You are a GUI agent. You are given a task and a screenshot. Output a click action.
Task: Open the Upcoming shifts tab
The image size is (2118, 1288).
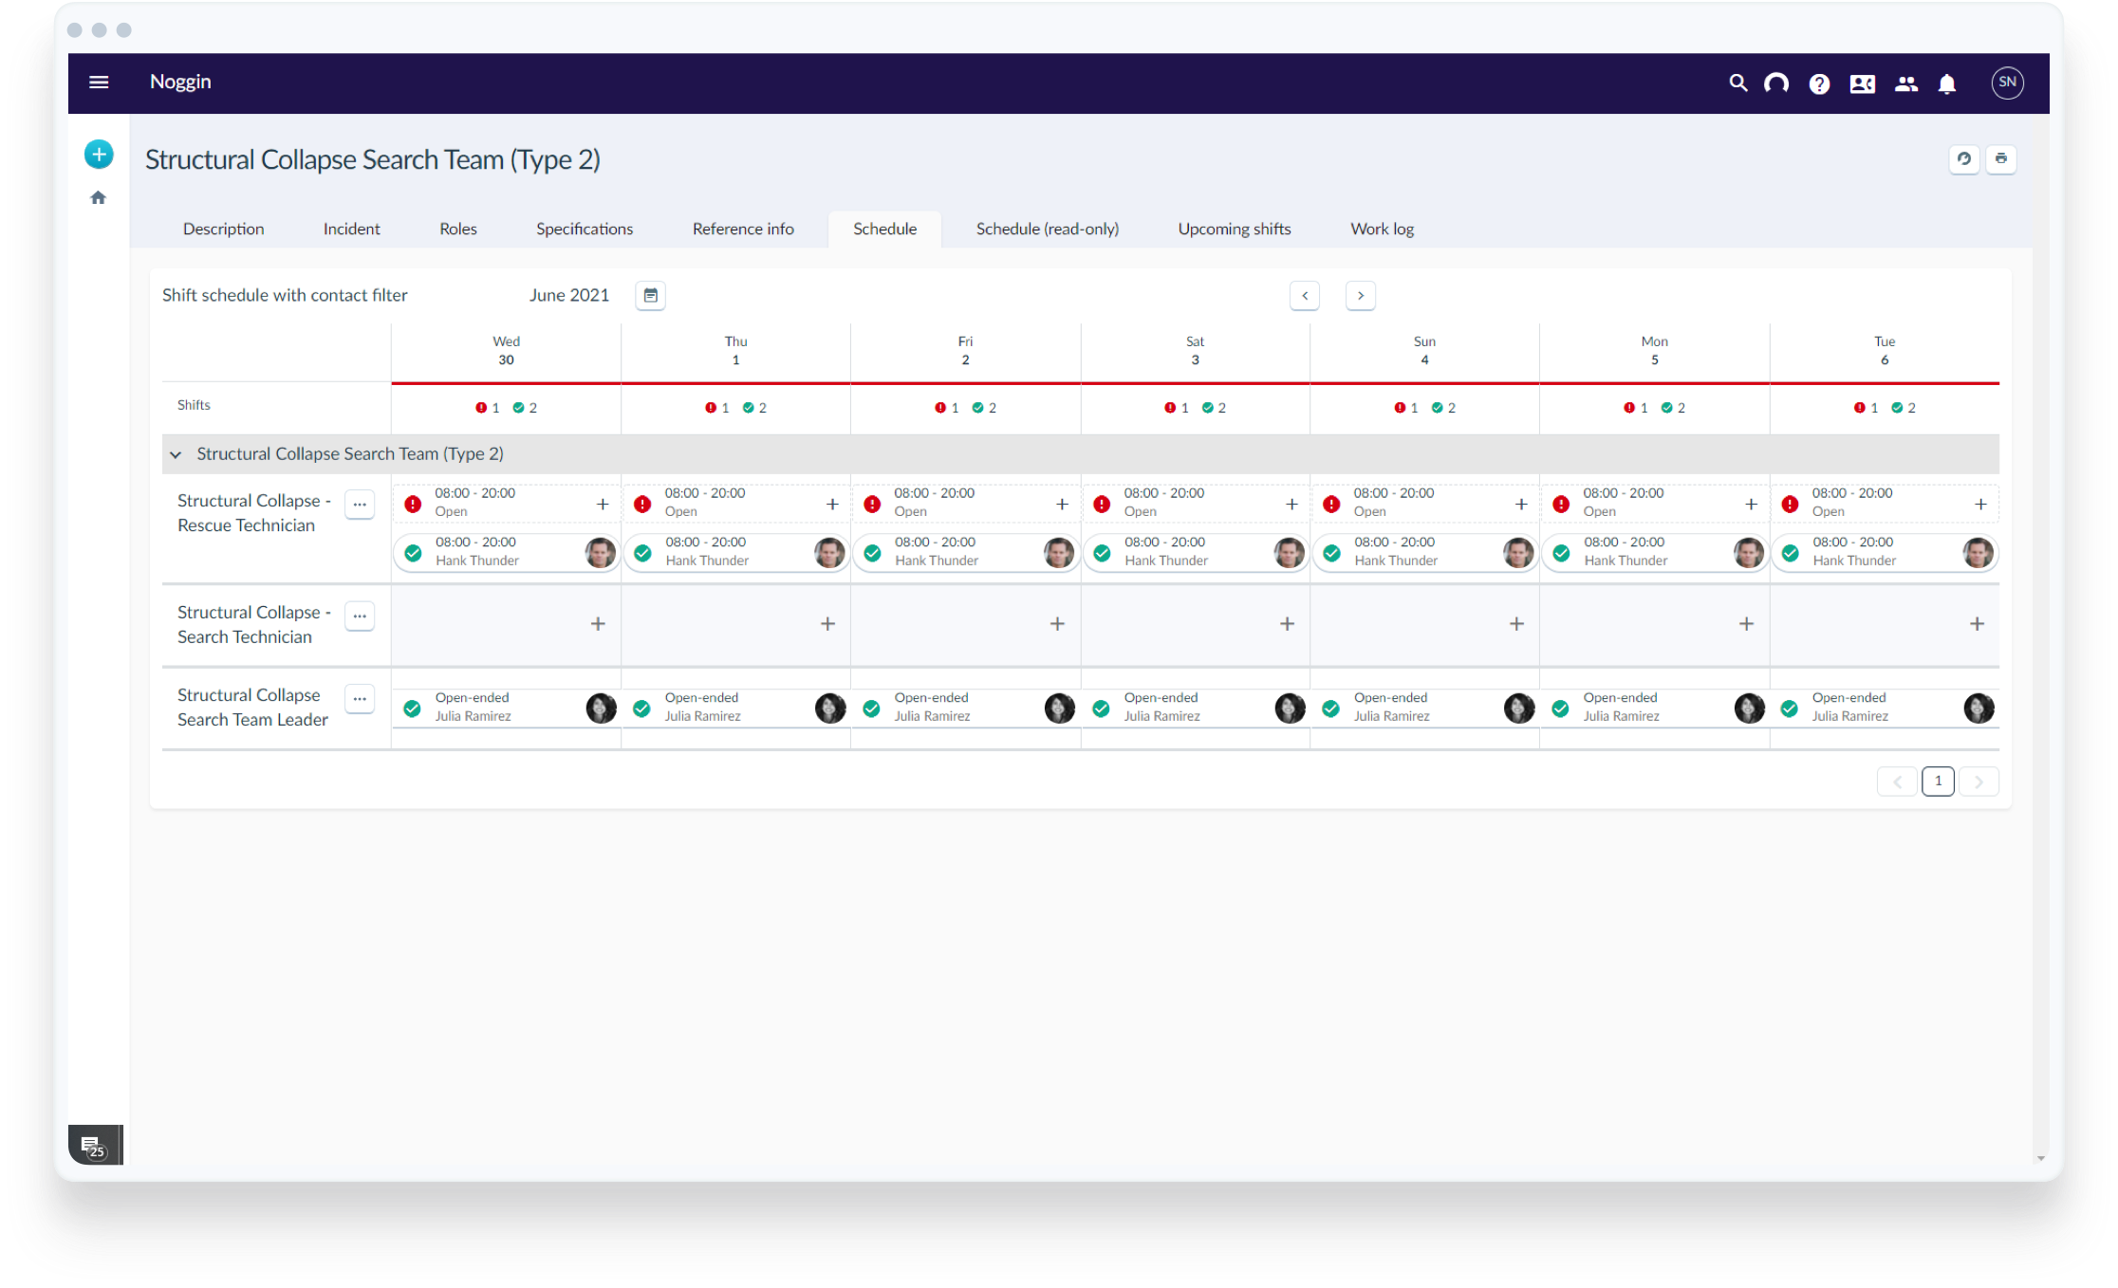[x=1234, y=229]
